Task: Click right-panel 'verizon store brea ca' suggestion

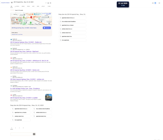Action: [72, 29]
